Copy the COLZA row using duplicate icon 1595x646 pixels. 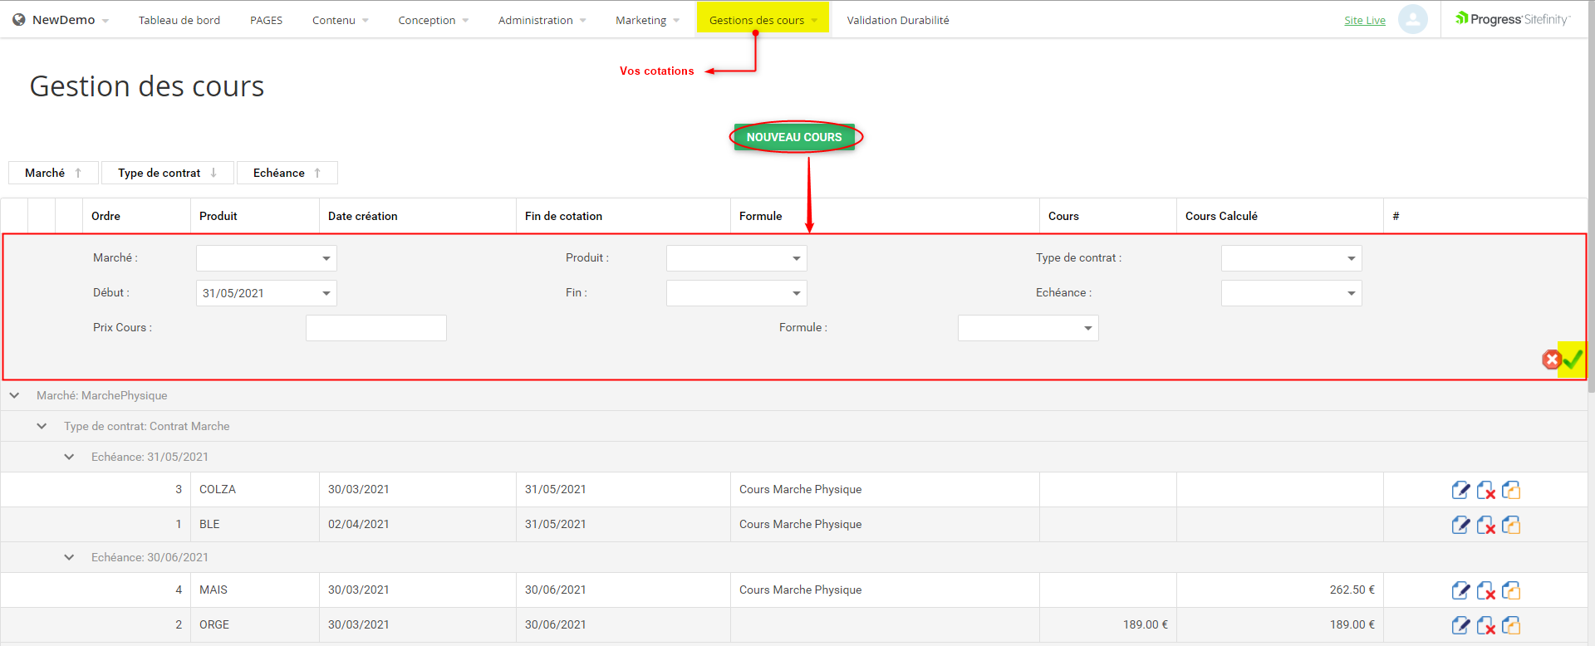pos(1511,490)
